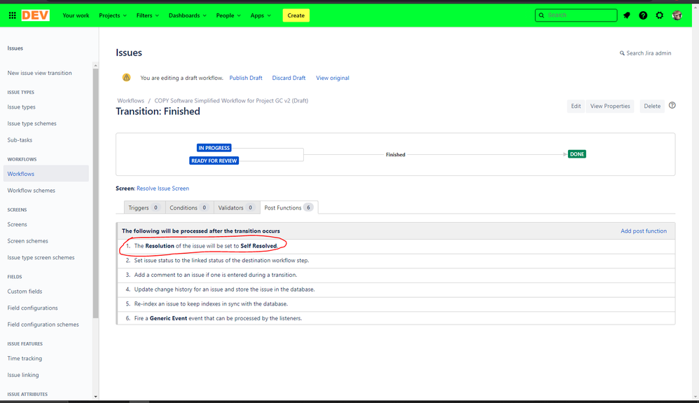699x403 pixels.
Task: Click the sidebar scrollbar down arrow
Action: (95, 396)
